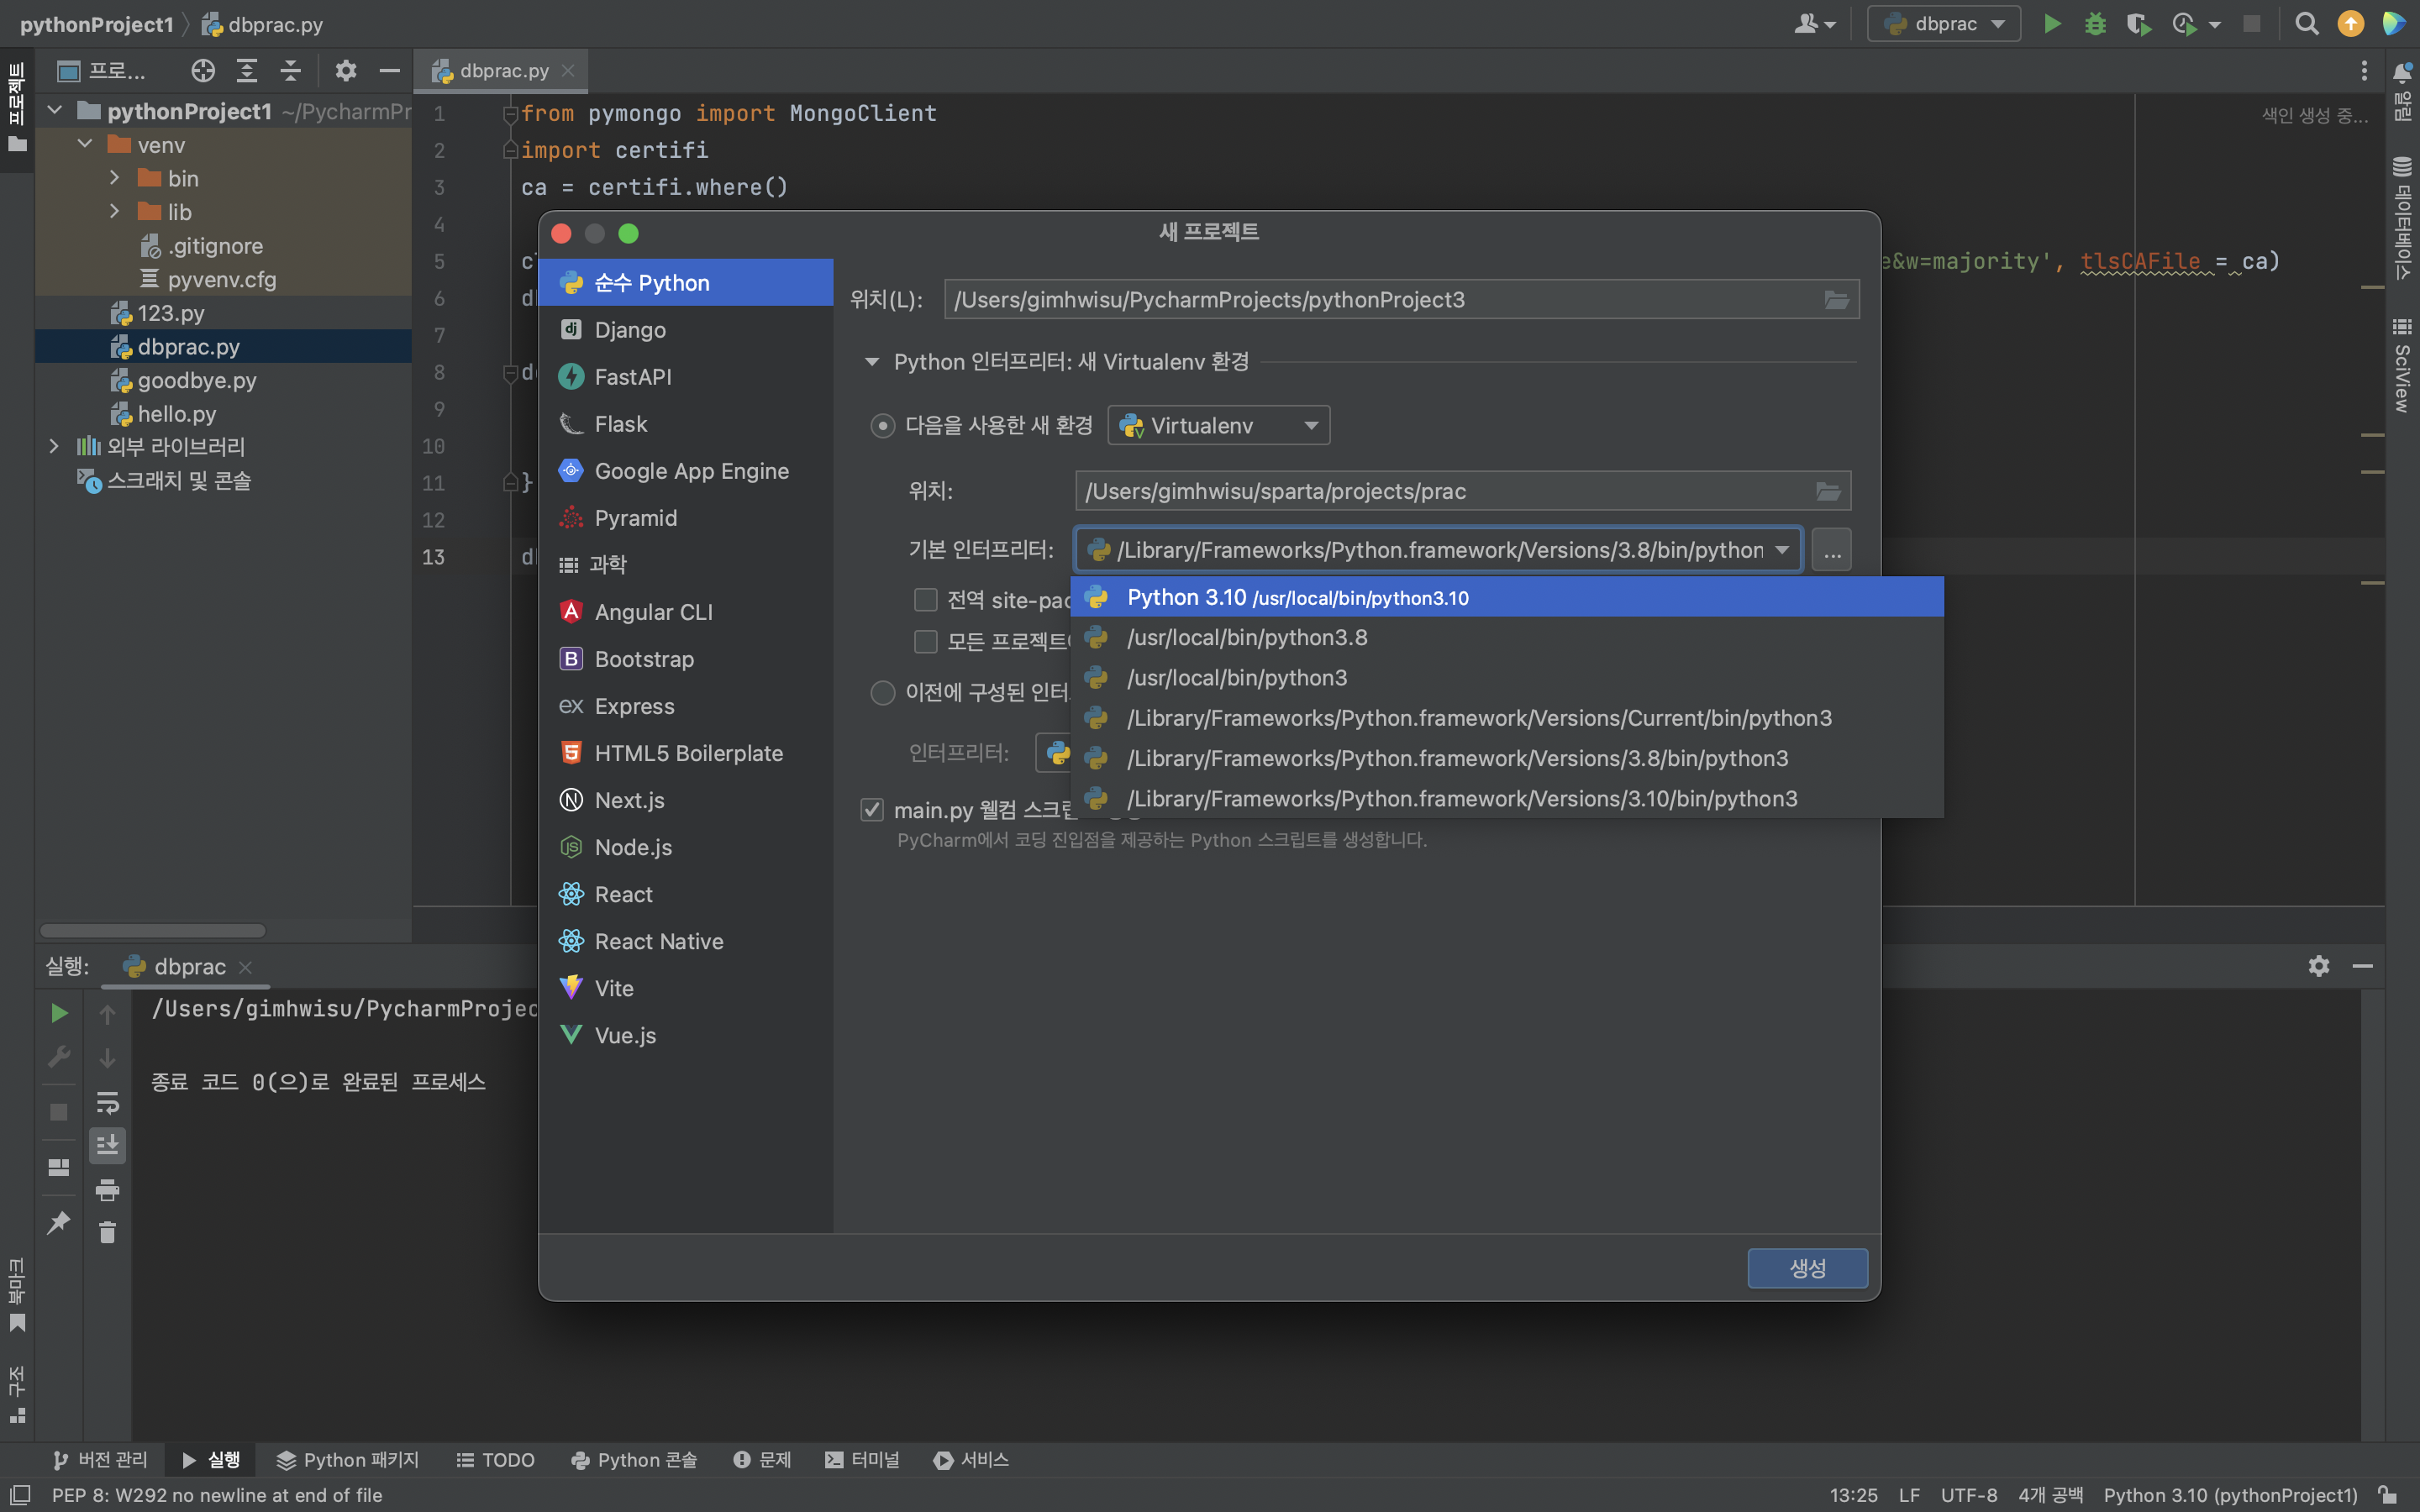Collapse the venv folder
This screenshot has width=2420, height=1512.
coord(85,145)
